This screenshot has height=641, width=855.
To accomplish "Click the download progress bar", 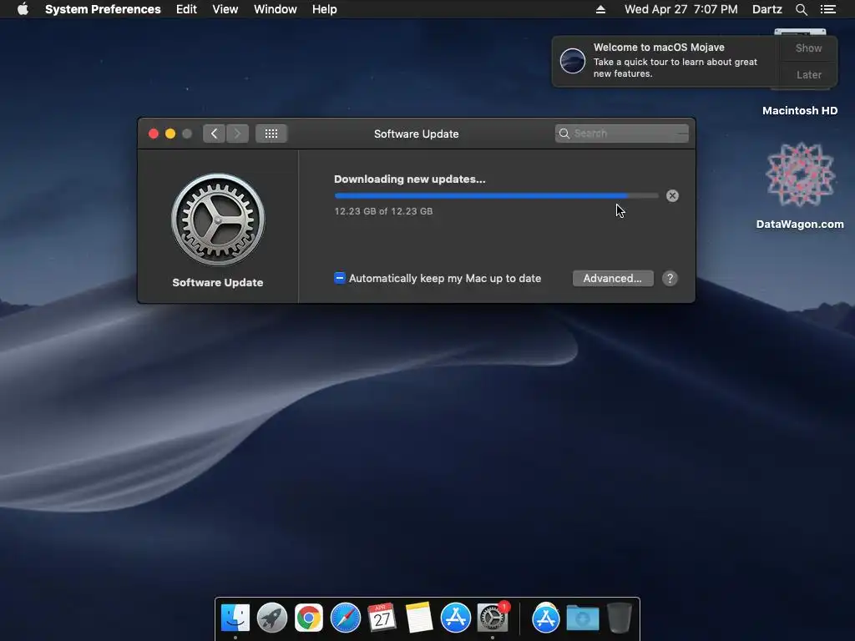I will pos(496,195).
